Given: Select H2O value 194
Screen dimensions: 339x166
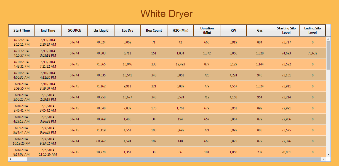Looking at the screenshot, I should point(180,119).
